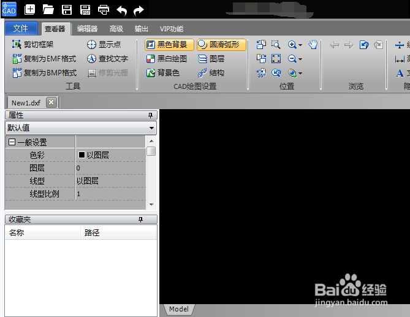Toggle 黑白绘图 mode
The height and width of the screenshot is (317, 410).
(167, 59)
